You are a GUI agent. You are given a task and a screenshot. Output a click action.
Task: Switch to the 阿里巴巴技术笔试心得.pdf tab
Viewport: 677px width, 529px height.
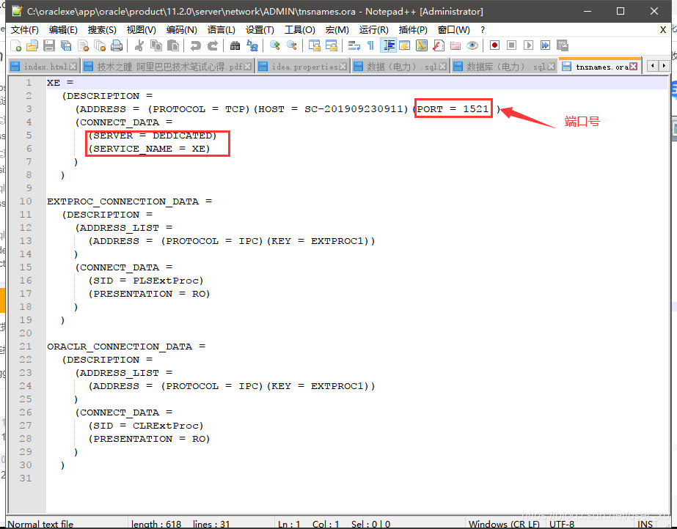(x=169, y=67)
